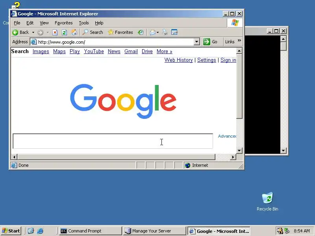Click the Windows flag logo in Internet Explorer
315x236 pixels.
pyautogui.click(x=235, y=23)
